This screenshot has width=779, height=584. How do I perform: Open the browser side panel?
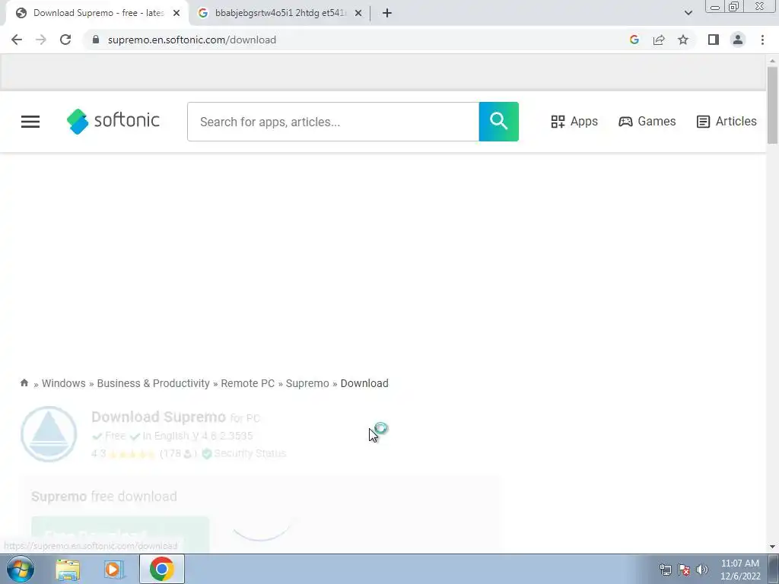tap(714, 40)
